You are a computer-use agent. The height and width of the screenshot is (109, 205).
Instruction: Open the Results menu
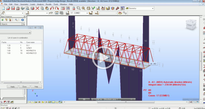[49, 4]
